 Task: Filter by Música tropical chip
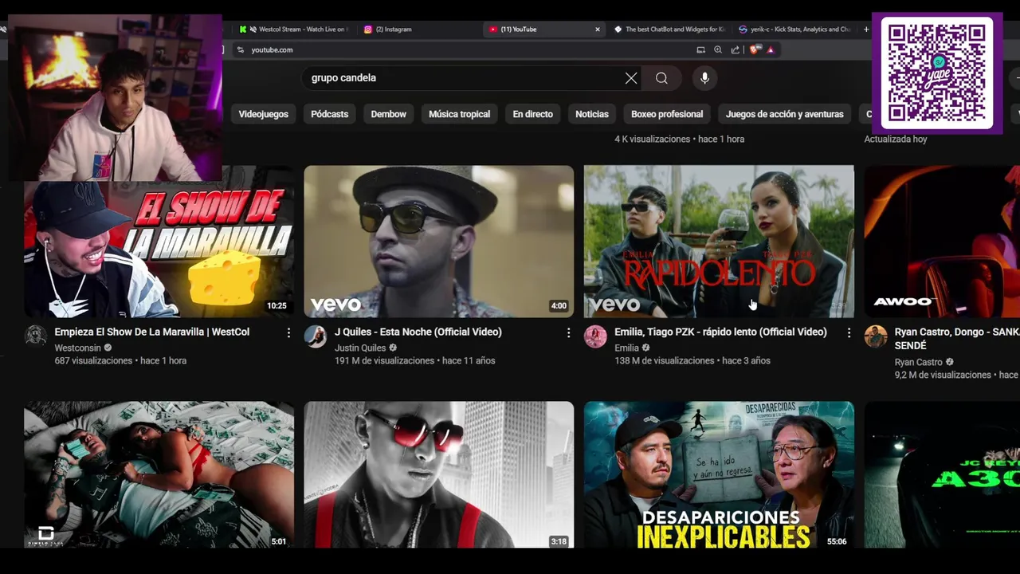point(460,114)
